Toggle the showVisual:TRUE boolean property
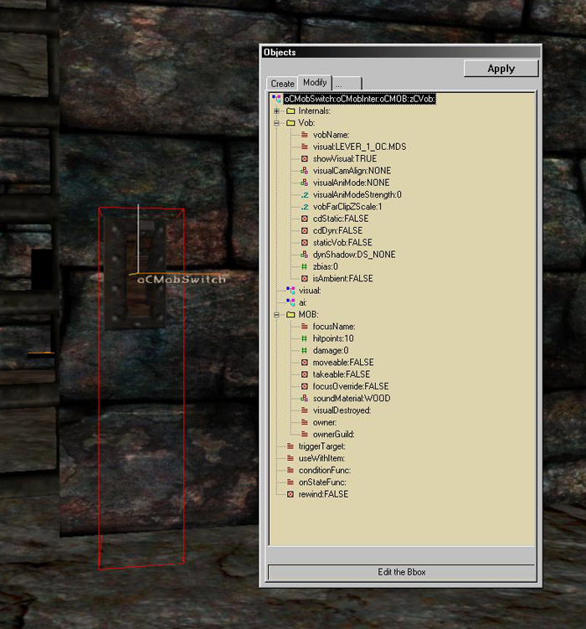This screenshot has height=629, width=586. point(343,158)
